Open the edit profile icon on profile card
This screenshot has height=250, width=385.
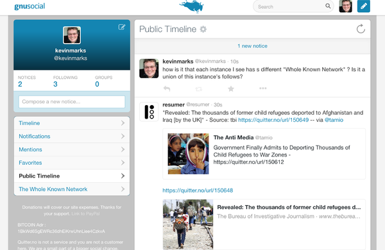(x=122, y=27)
